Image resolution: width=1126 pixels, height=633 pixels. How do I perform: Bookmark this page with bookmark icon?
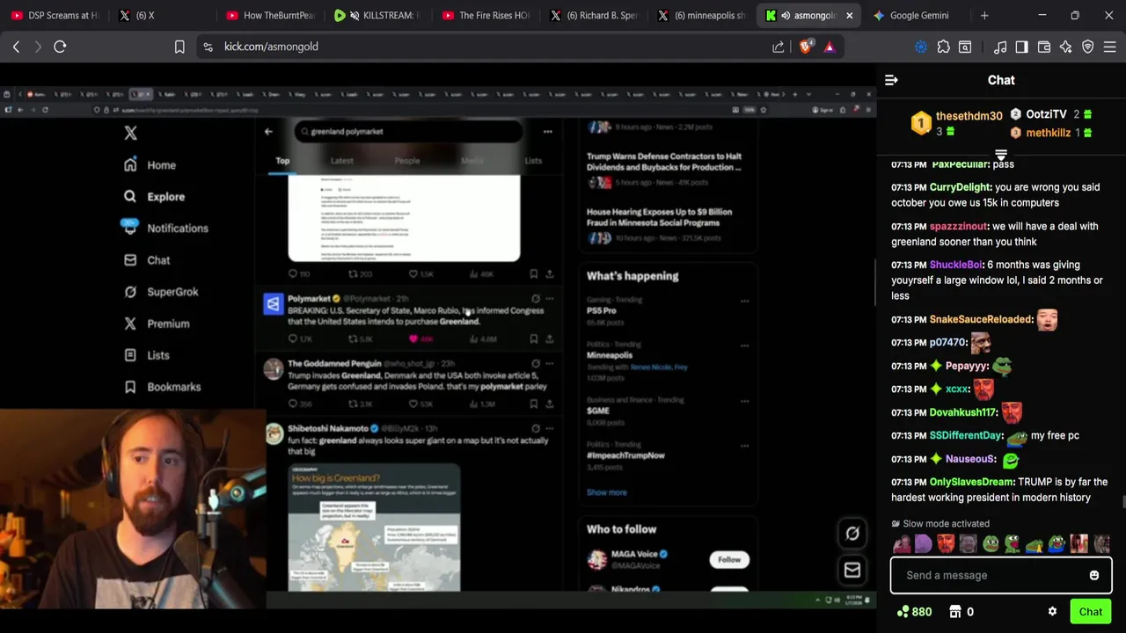tap(179, 47)
